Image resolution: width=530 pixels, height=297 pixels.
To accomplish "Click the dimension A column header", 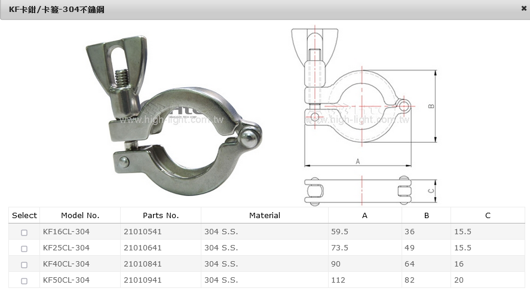I will tap(364, 215).
